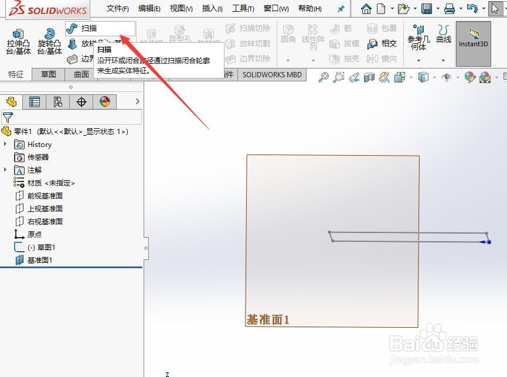
Task: Open the 帮助(H) menu
Action: pyautogui.click(x=309, y=9)
